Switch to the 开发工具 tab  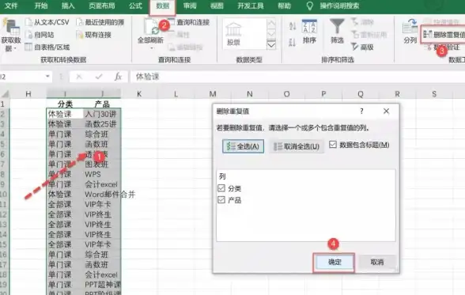pyautogui.click(x=251, y=6)
